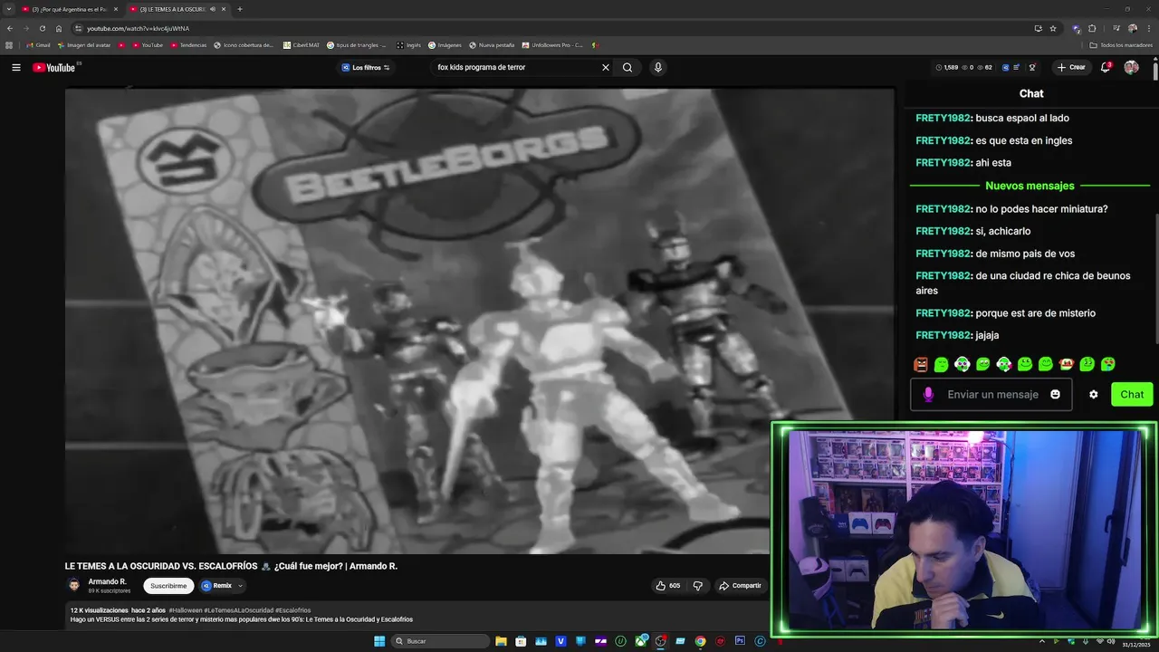Image resolution: width=1159 pixels, height=652 pixels.
Task: Go back to the previous page
Action: (10, 28)
